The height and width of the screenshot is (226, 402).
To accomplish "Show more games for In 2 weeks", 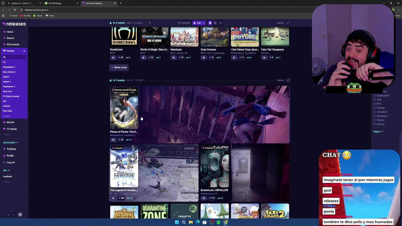I will tap(119, 67).
